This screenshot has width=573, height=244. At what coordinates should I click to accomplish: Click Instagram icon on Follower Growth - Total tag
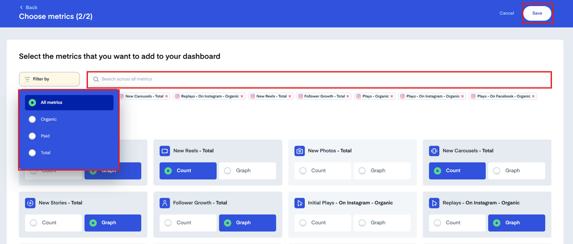(300, 96)
